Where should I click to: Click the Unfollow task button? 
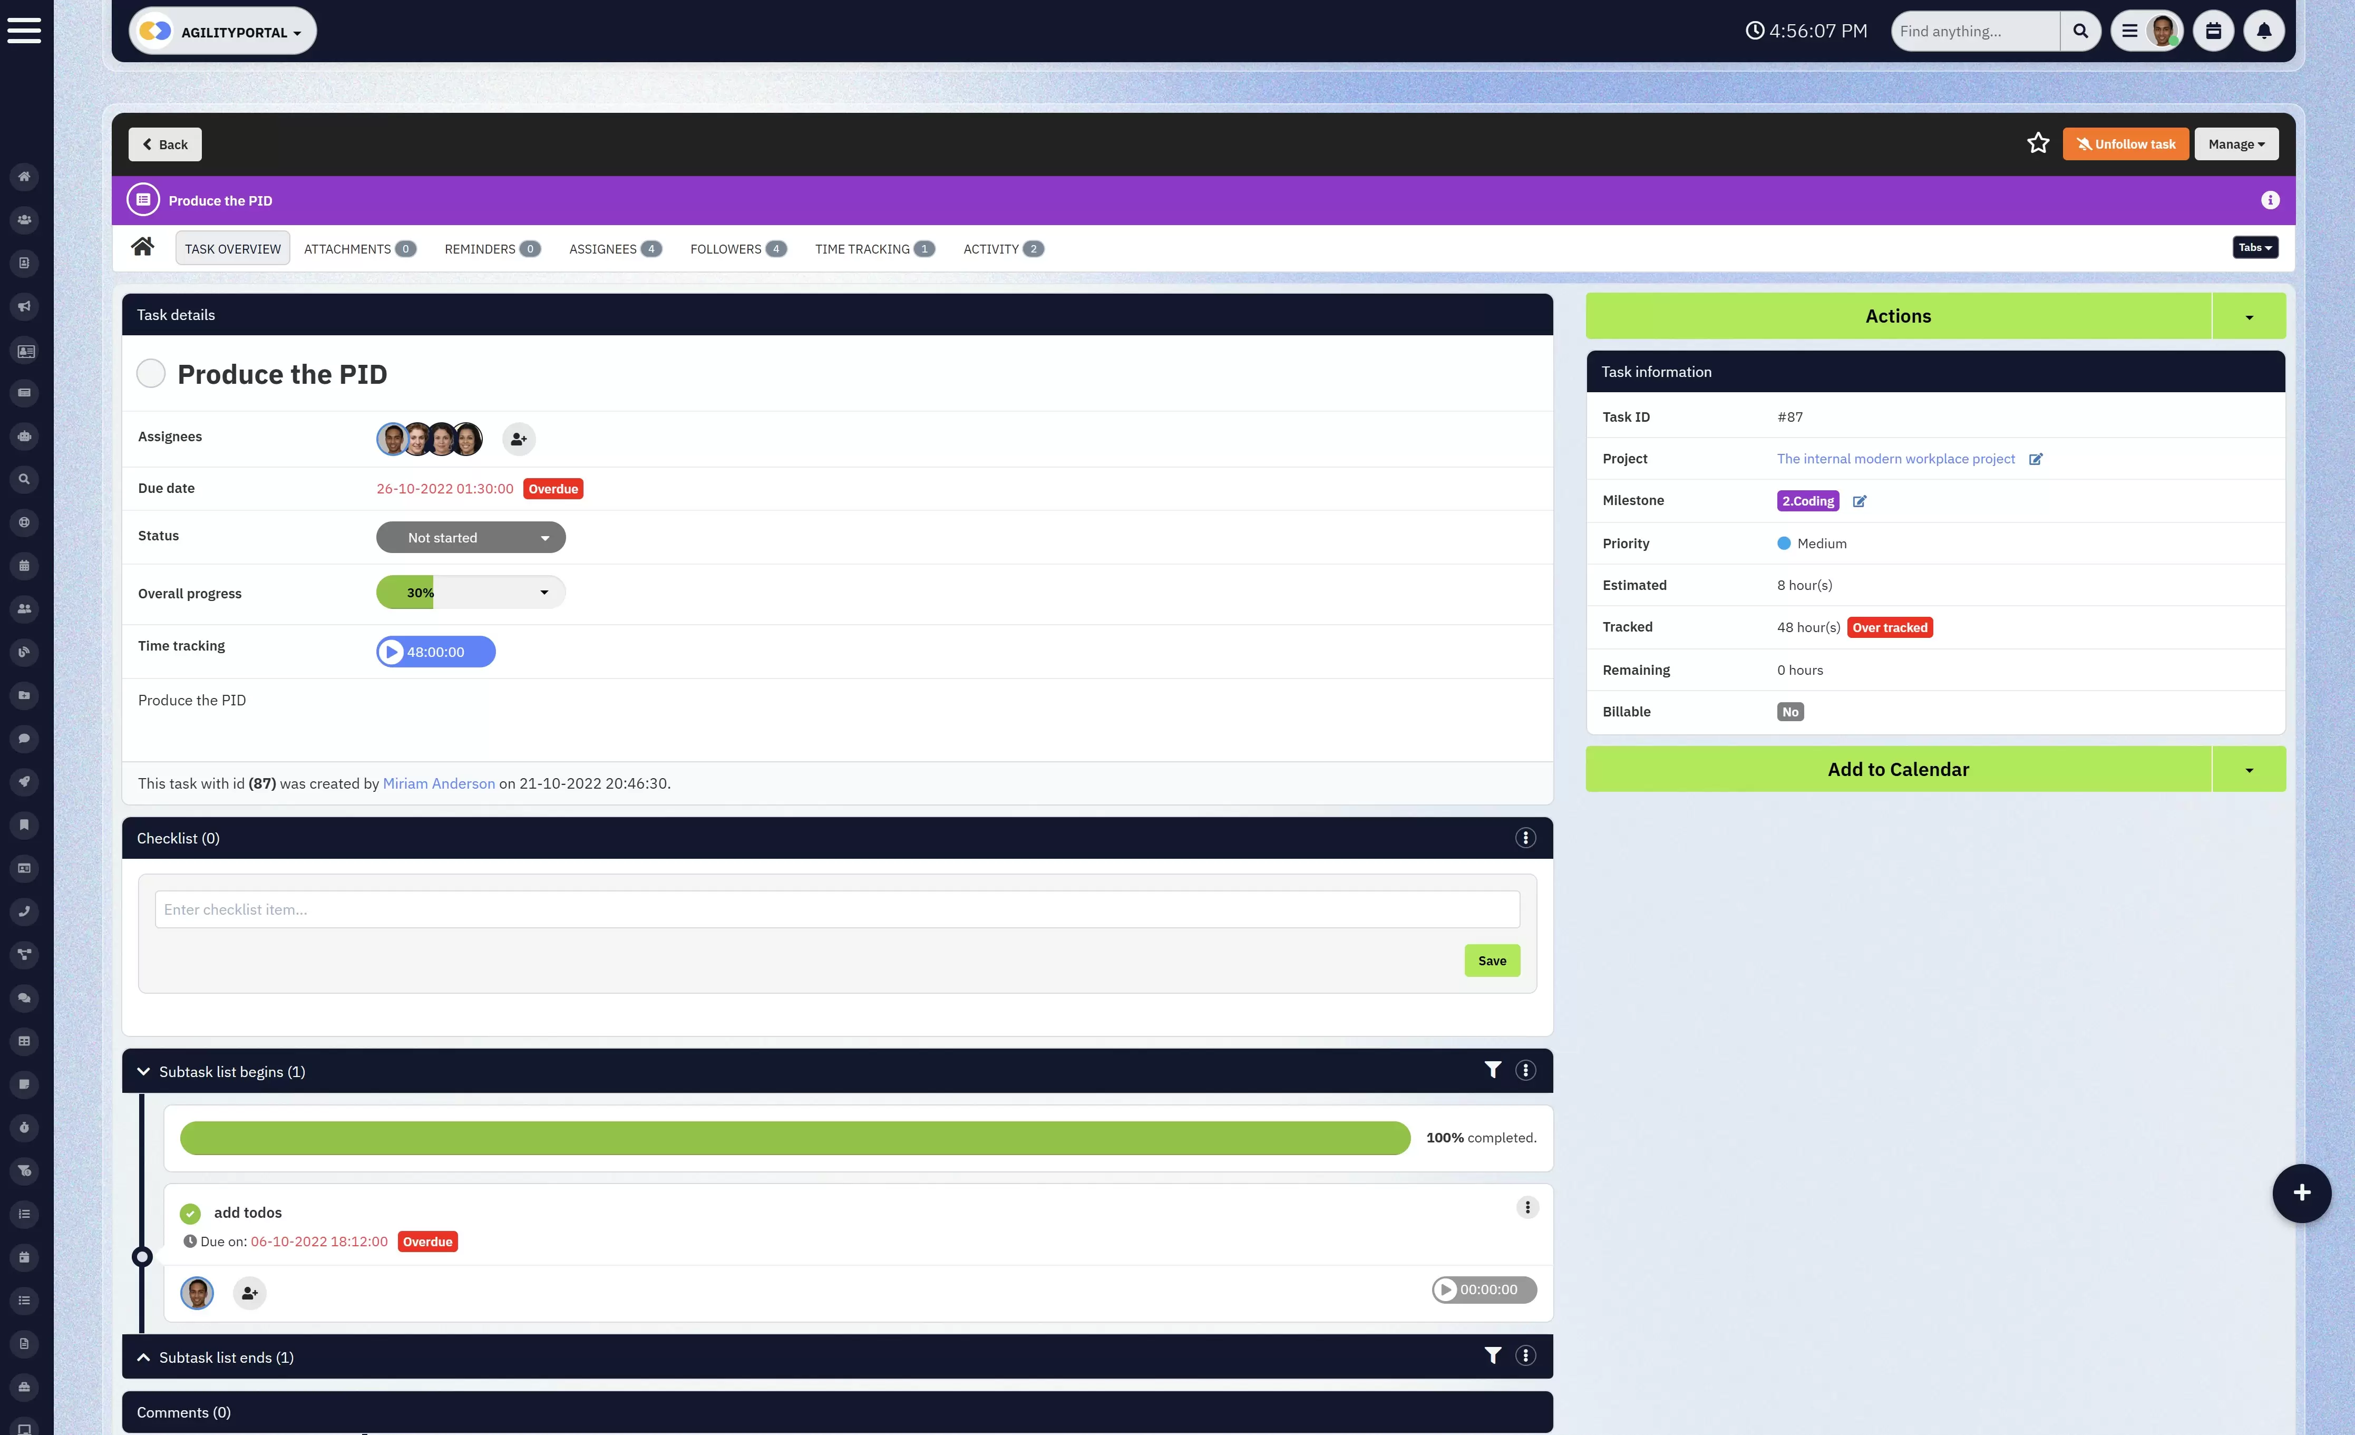pyautogui.click(x=2125, y=143)
